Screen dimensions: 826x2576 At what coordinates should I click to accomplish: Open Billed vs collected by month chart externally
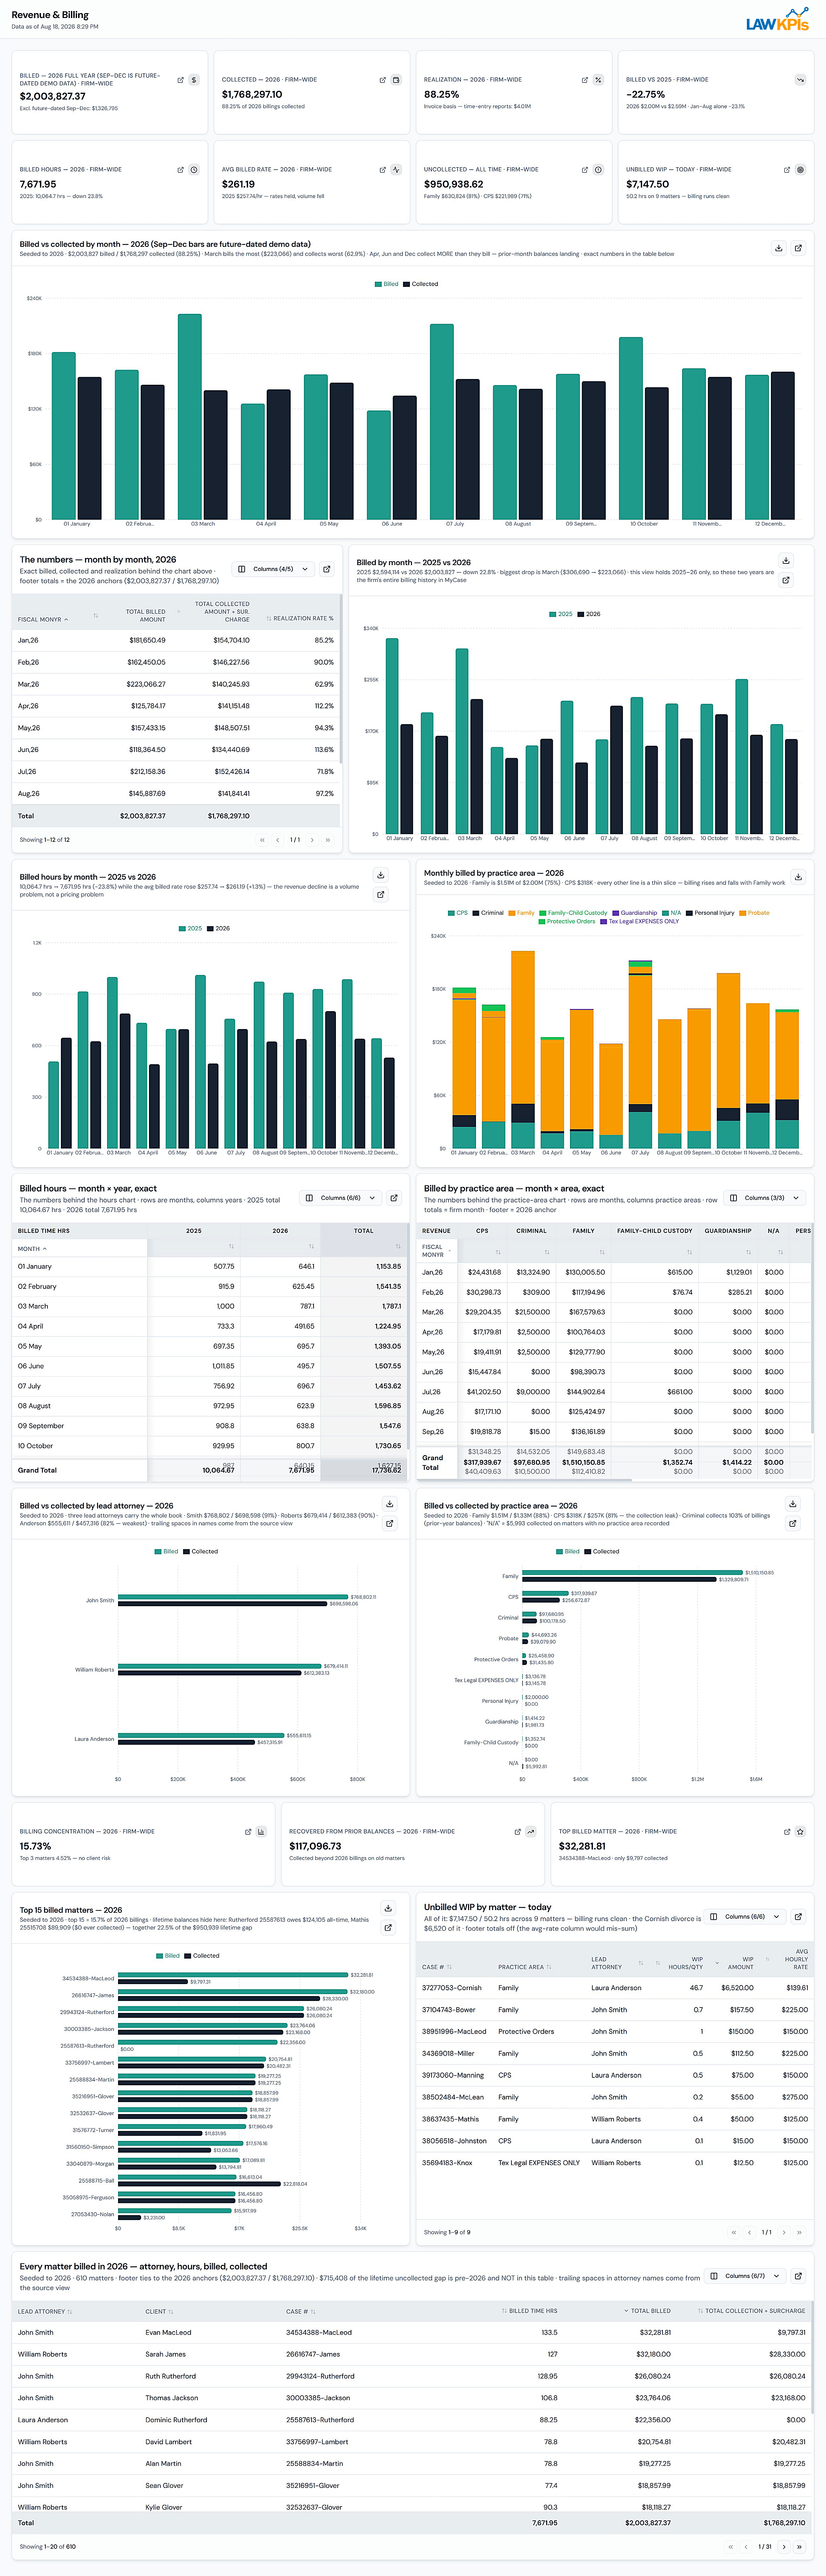798,248
